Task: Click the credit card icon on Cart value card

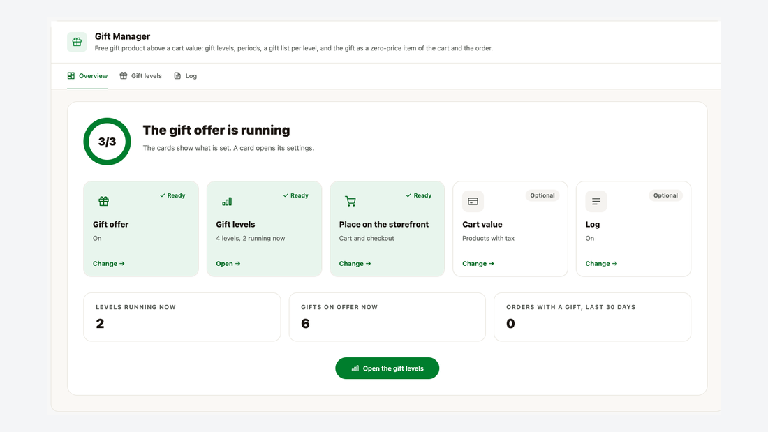Action: click(473, 201)
